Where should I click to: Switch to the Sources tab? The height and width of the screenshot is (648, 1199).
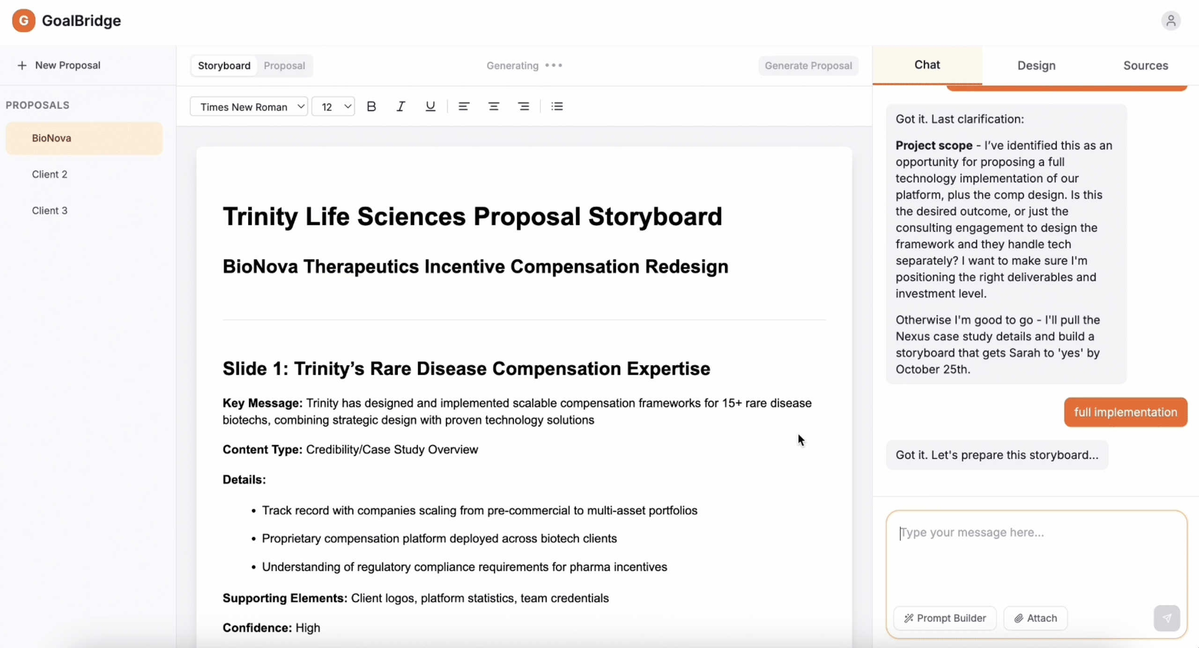[x=1145, y=66]
